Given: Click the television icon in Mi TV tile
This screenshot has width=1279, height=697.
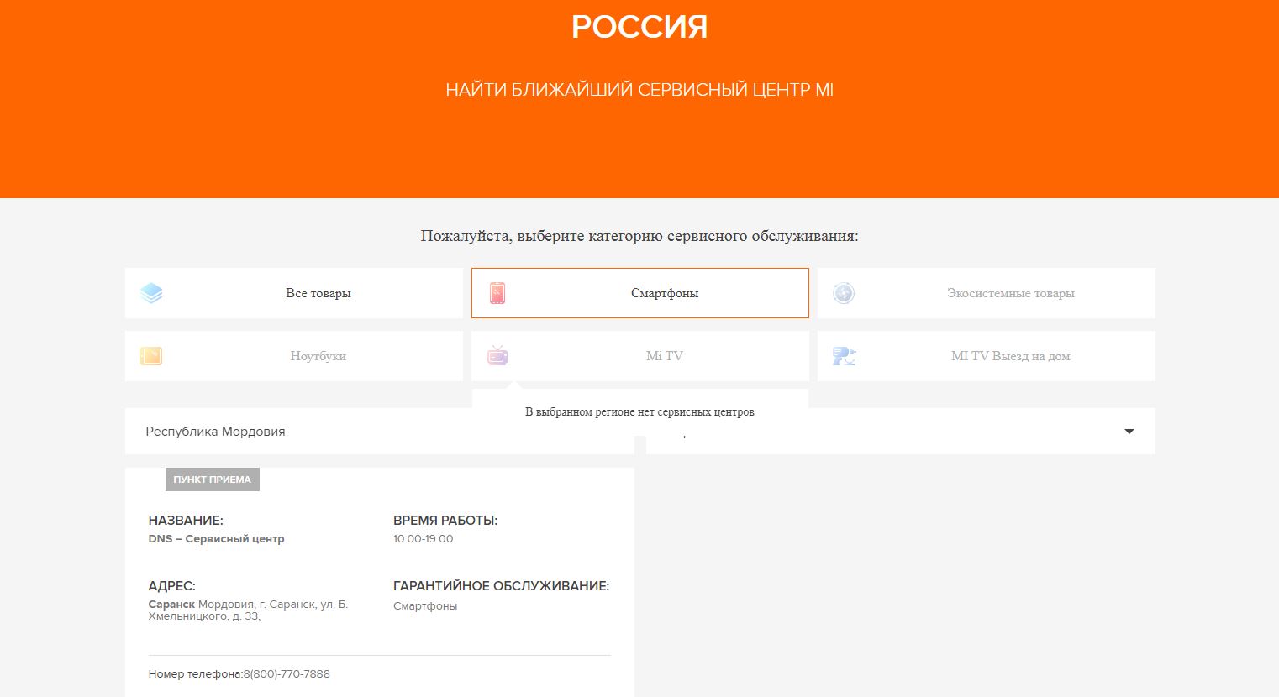Looking at the screenshot, I should tap(497, 355).
